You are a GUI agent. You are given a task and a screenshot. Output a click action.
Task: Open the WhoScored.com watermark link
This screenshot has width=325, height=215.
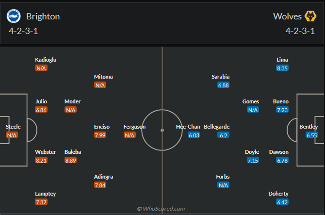162,209
